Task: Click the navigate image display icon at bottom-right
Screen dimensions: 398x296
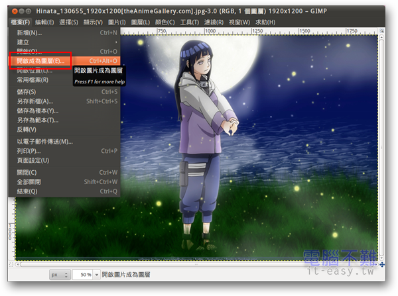Action: [383, 264]
